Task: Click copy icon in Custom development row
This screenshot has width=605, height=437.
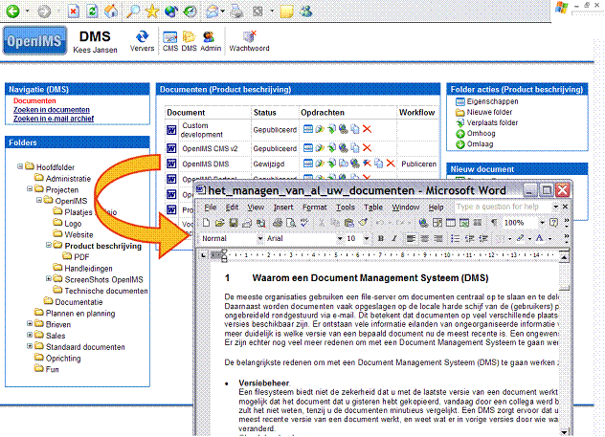Action: [355, 129]
